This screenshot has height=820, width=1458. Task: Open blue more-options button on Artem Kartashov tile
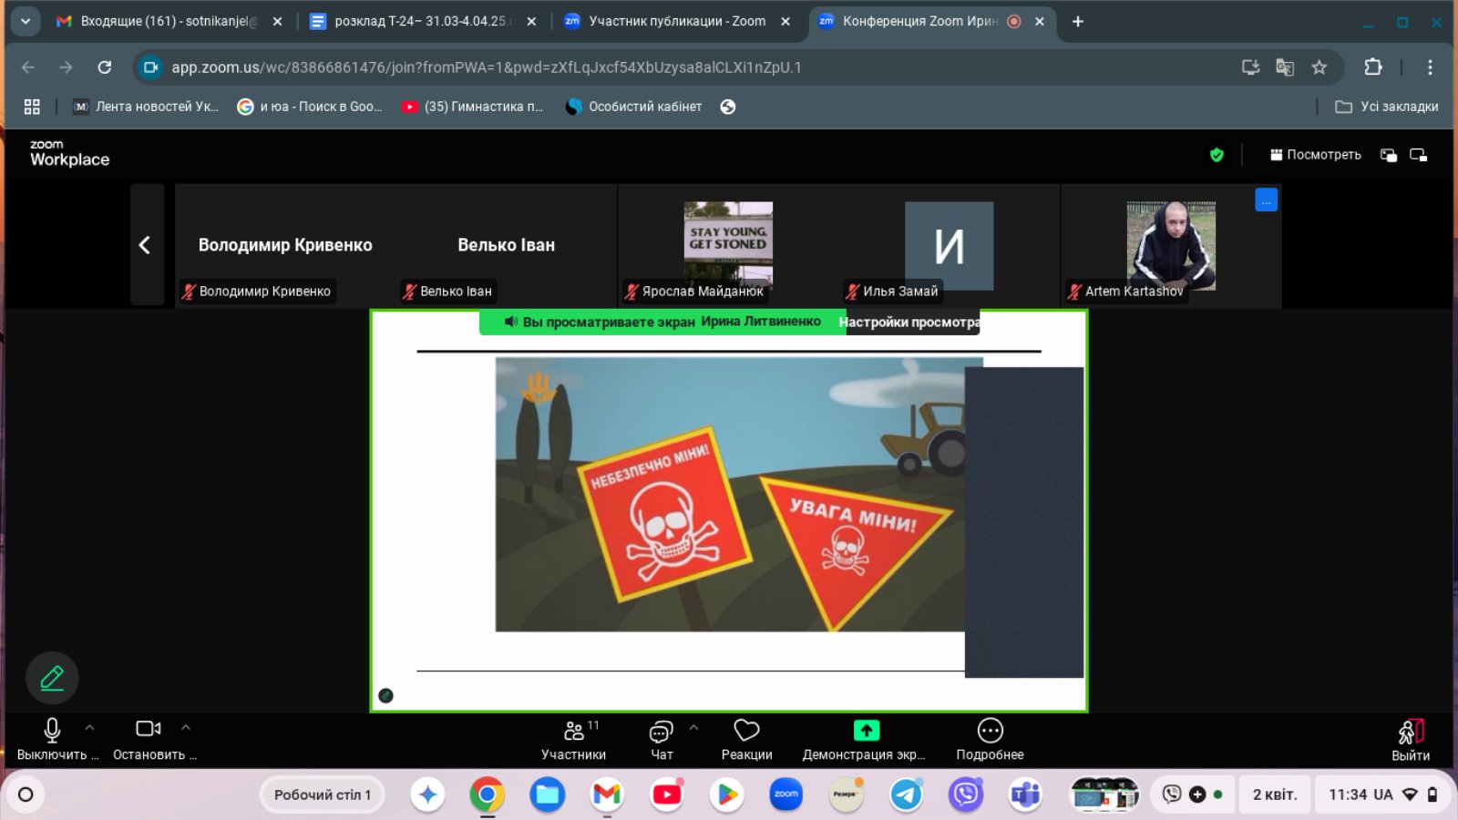(x=1266, y=200)
